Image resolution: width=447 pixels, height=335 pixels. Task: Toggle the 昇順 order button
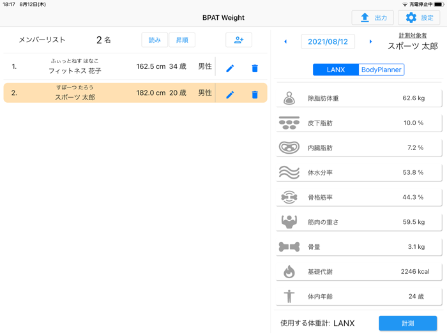(182, 40)
